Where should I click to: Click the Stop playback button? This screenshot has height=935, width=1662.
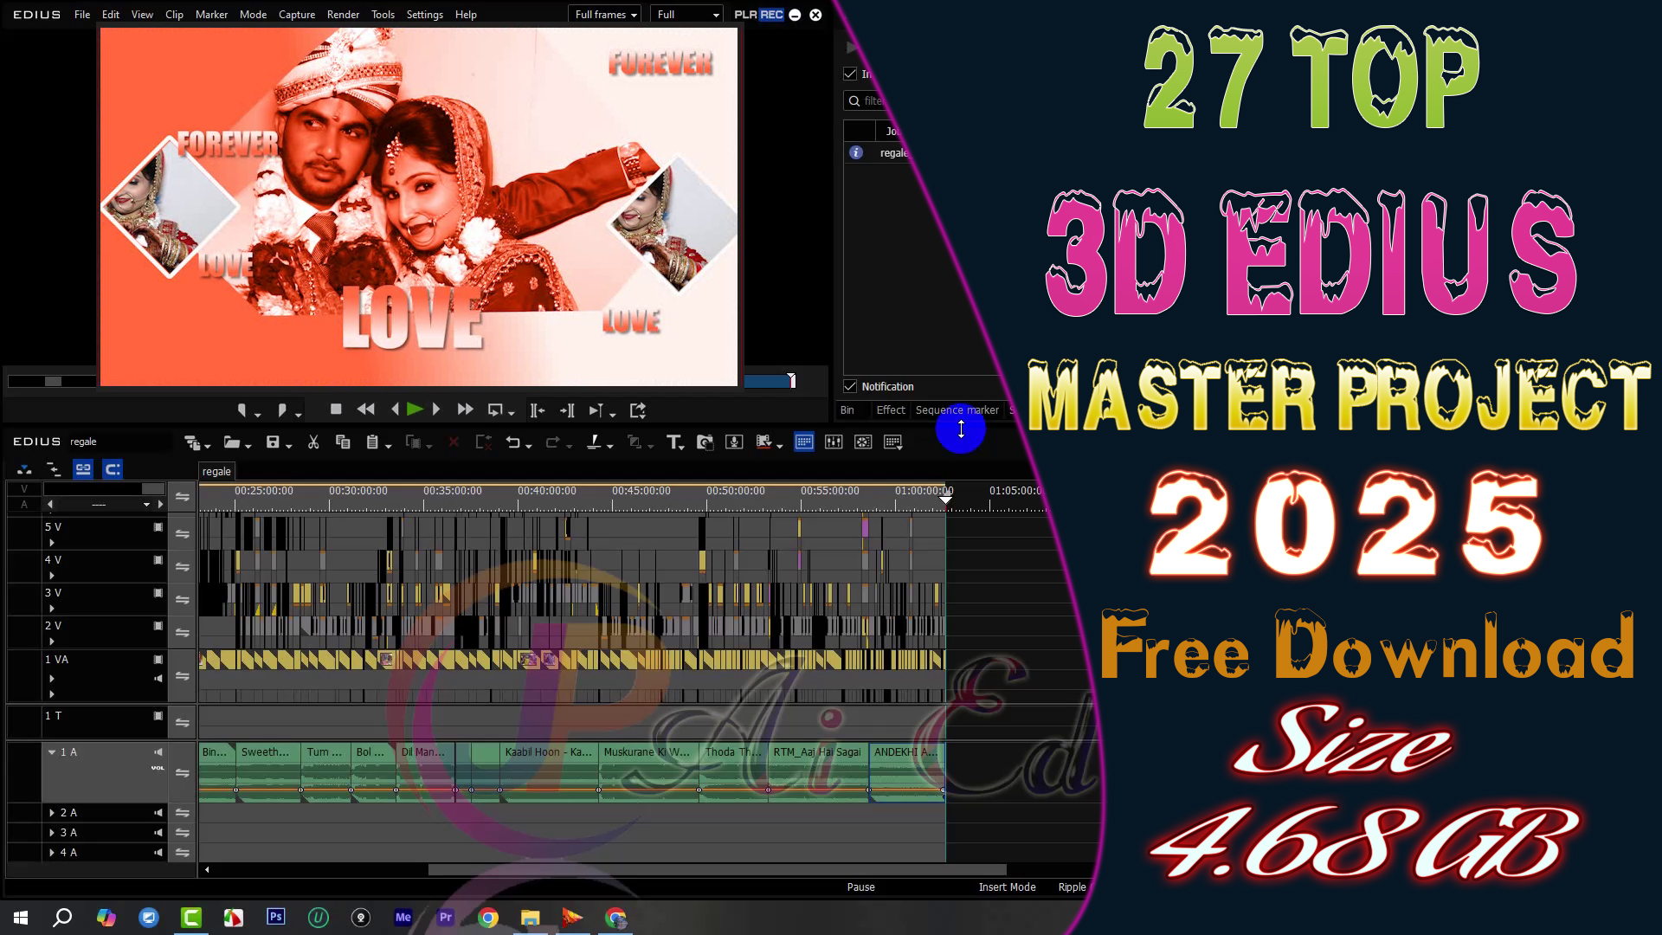point(336,409)
